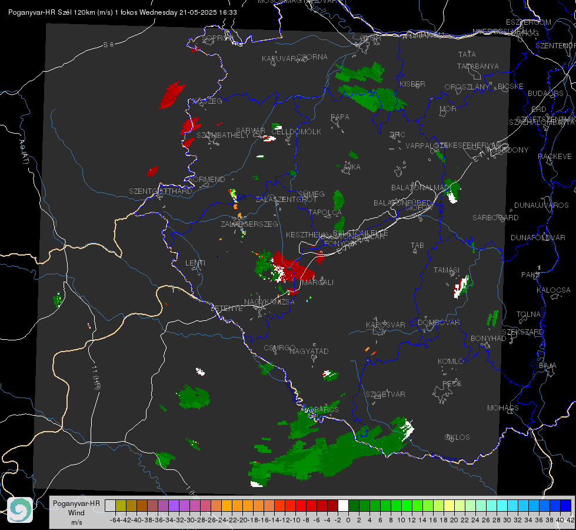576x530 pixels.
Task: Click the SIKLÓS city label
Action: (x=457, y=437)
